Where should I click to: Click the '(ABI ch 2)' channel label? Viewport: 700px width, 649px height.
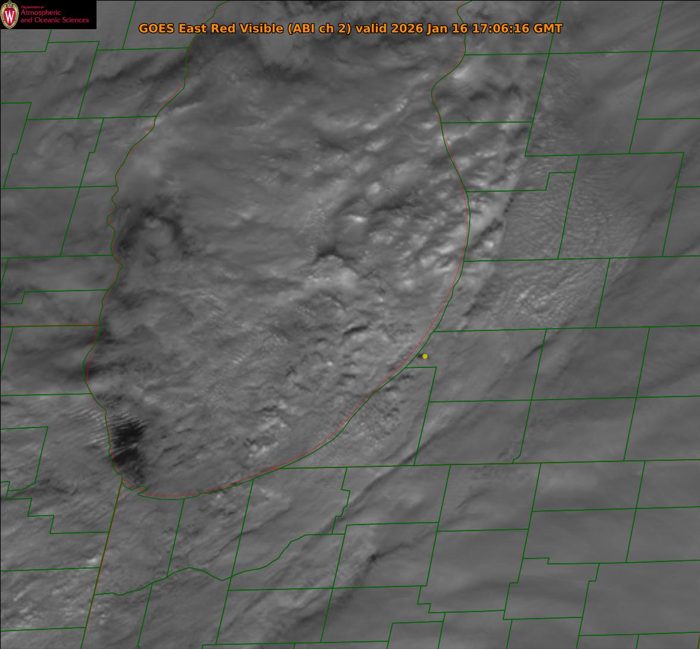319,29
